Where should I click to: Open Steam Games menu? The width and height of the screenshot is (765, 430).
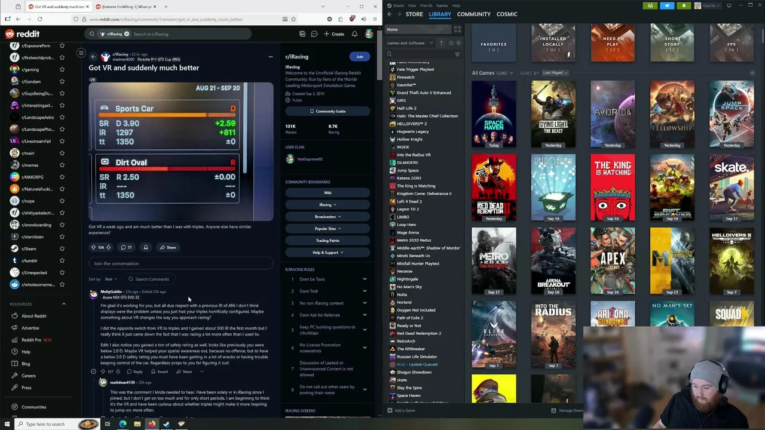[x=442, y=5]
